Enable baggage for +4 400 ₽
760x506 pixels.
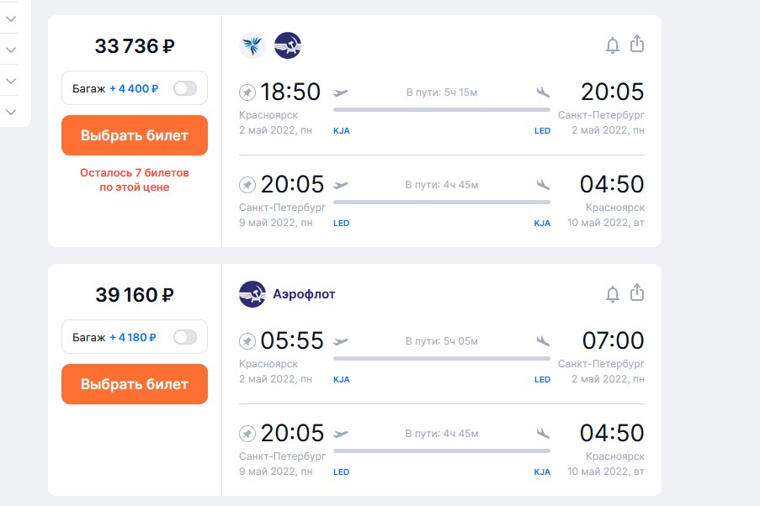[185, 88]
